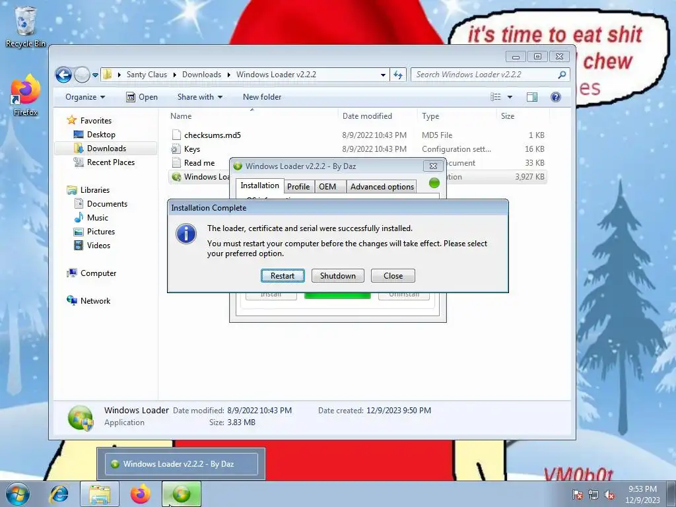Image resolution: width=676 pixels, height=507 pixels.
Task: Choose Shutdown in the Installation Complete dialog
Action: [337, 275]
